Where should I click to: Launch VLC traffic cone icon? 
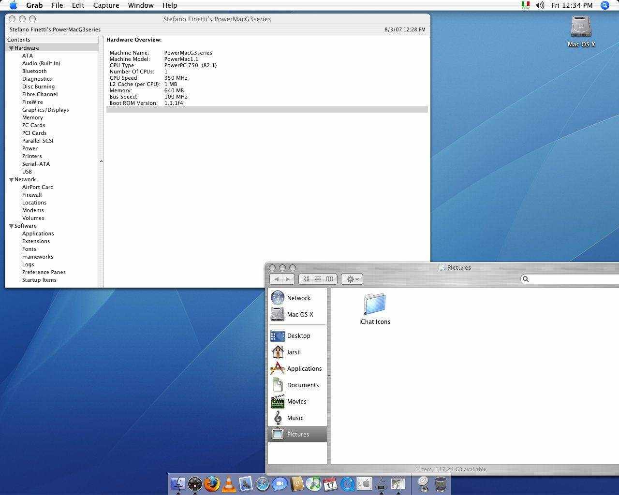[x=229, y=483]
